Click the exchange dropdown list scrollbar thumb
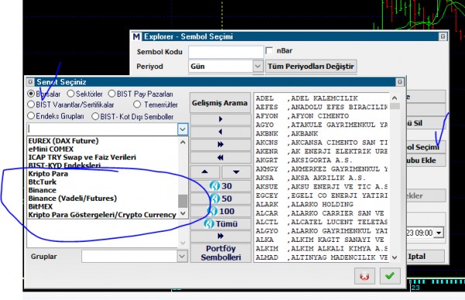Viewport: 465px width, 300px height. coord(183,202)
